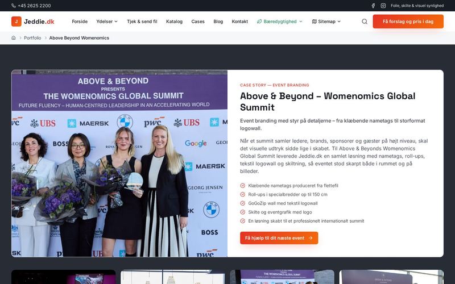
Task: Expand the Bæredygtighed dropdown chevron
Action: point(301,22)
